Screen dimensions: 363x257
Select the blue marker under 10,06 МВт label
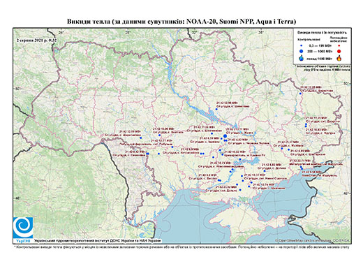pyautogui.click(x=160, y=135)
